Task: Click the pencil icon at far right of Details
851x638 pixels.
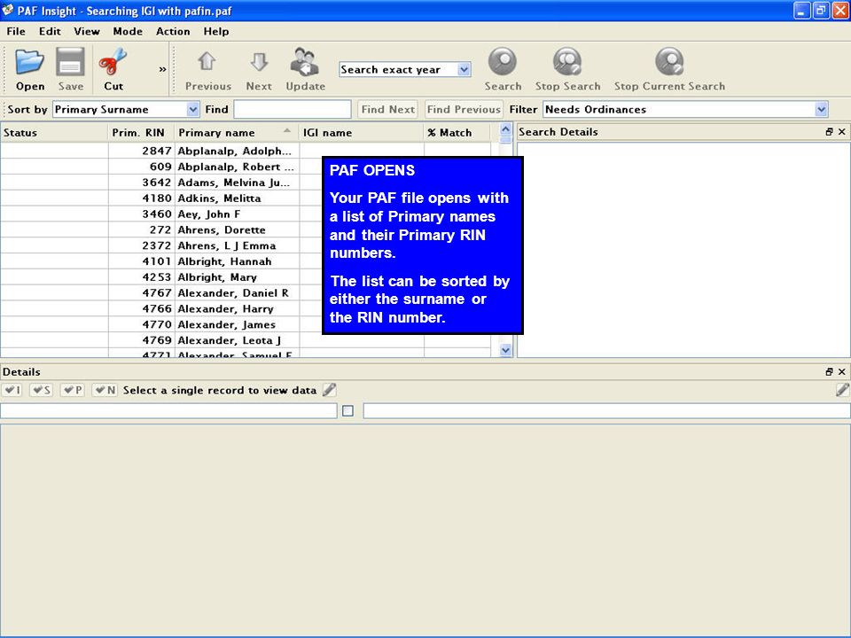Action: click(842, 390)
